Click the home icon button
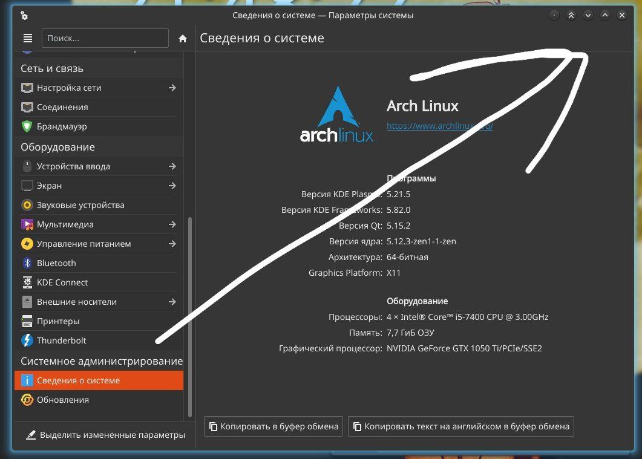Image resolution: width=642 pixels, height=459 pixels. pyautogui.click(x=183, y=39)
